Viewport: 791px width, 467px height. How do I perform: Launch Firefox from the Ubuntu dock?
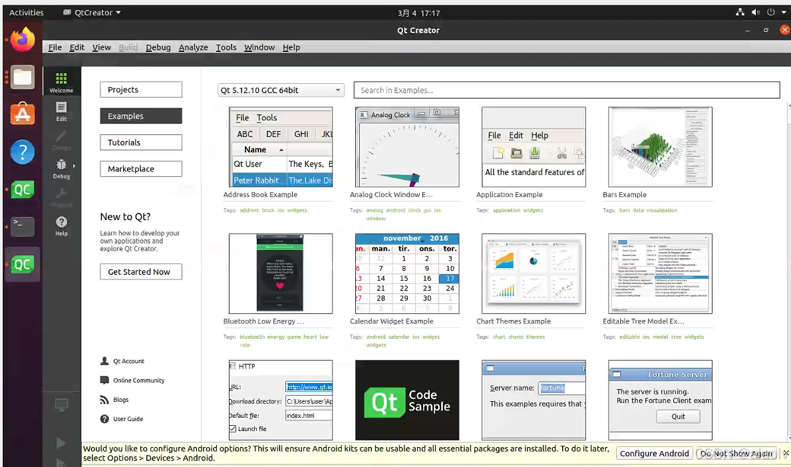[22, 40]
